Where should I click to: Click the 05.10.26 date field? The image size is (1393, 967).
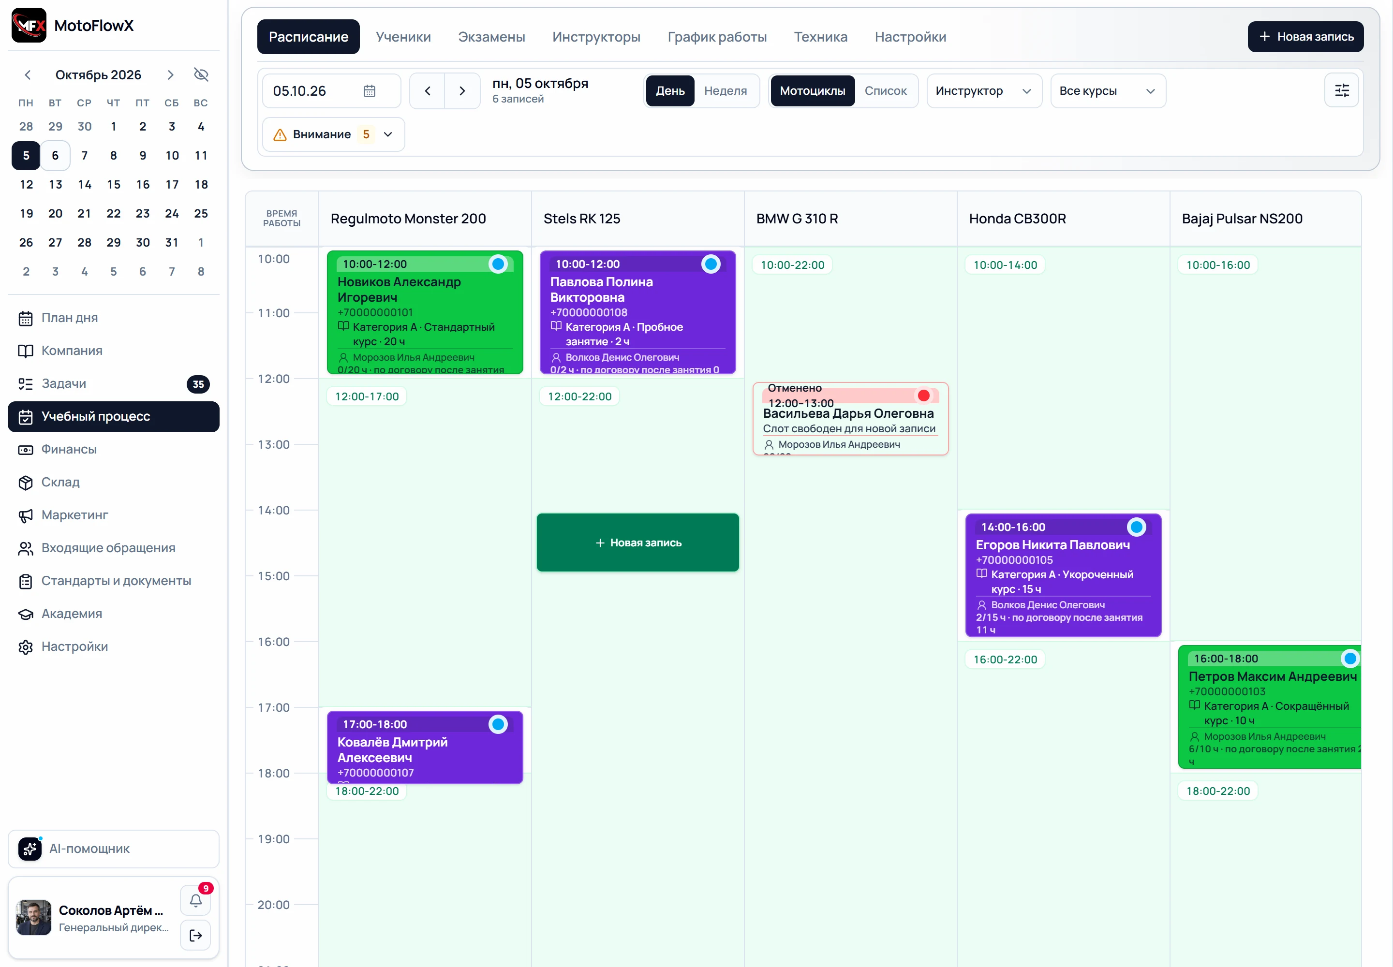point(331,91)
